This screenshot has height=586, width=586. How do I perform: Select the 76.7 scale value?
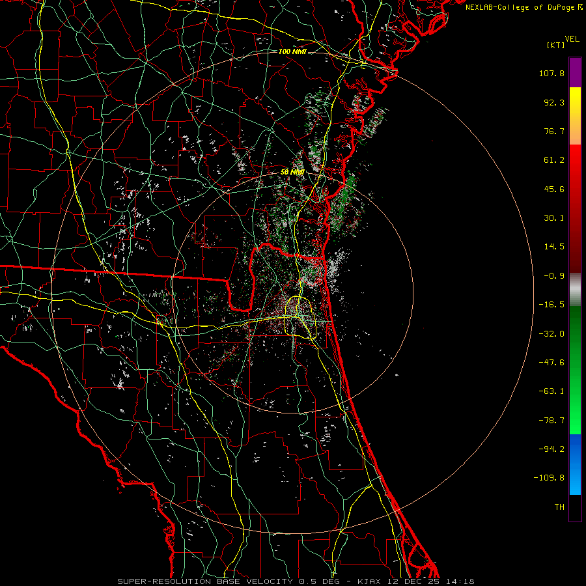(554, 131)
